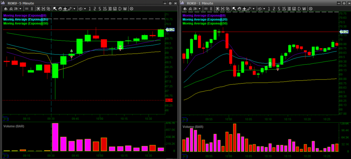Choose the pencil drawing tool in 1 Minute chart
This screenshot has width=351, height=159.
point(249,8)
